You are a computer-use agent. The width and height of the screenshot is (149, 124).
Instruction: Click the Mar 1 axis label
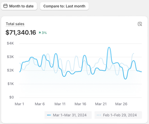coord(19,104)
